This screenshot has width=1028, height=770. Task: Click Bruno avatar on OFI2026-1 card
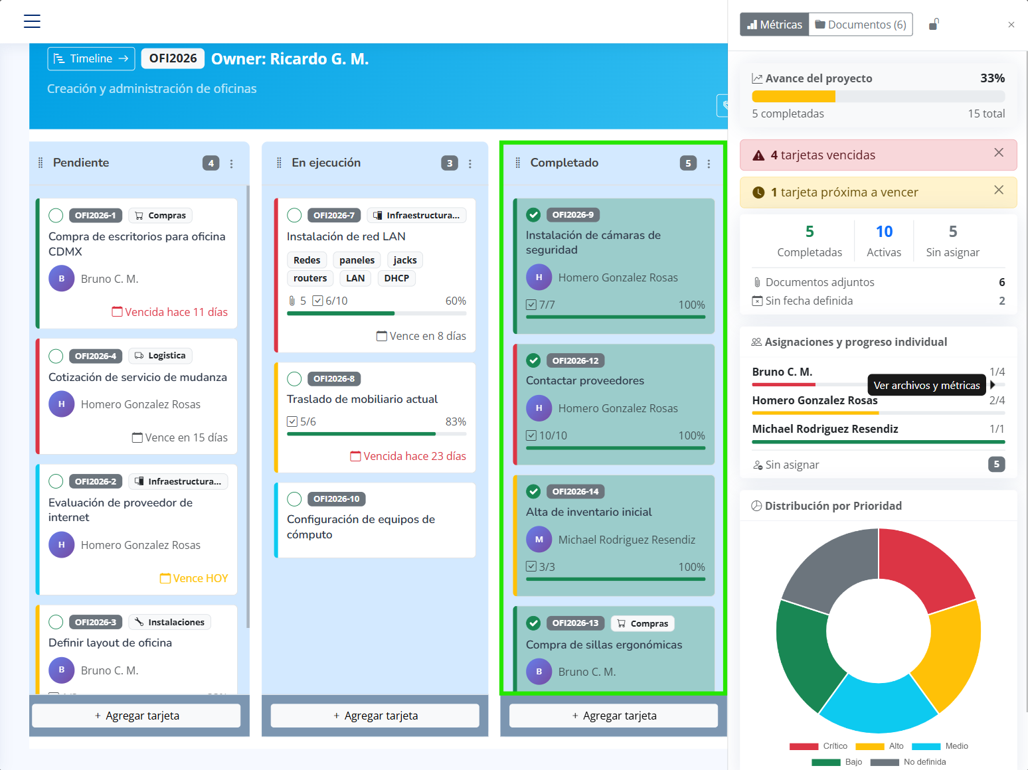[x=62, y=279]
